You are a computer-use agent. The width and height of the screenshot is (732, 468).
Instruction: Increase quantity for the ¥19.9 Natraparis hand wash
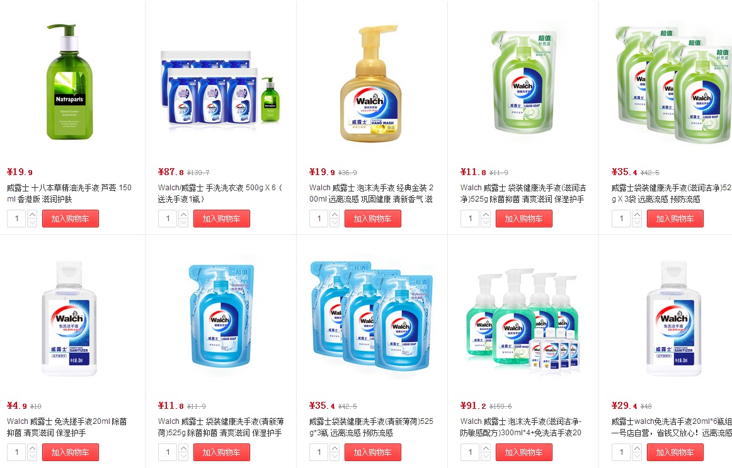pyautogui.click(x=32, y=215)
